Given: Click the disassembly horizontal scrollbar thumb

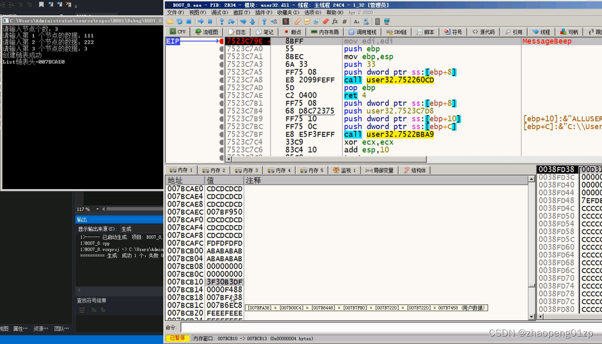Looking at the screenshot, I should pyautogui.click(x=329, y=159).
